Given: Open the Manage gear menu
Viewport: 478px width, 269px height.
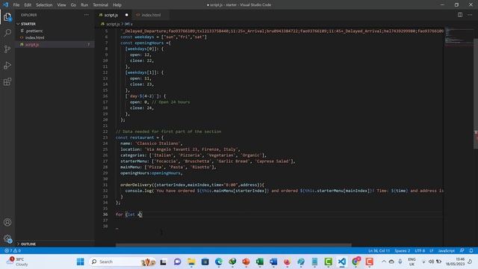Looking at the screenshot, I should tap(7, 239).
